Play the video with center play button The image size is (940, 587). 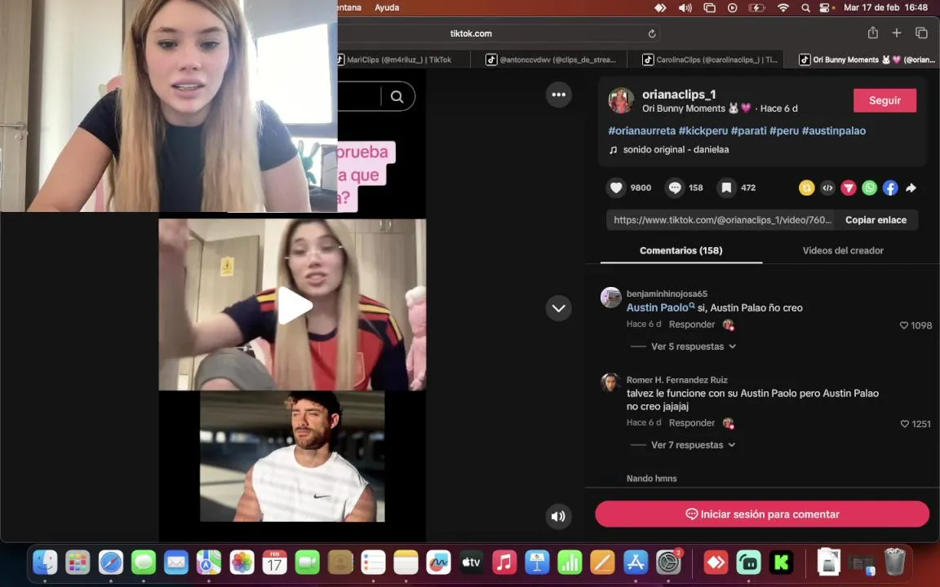(x=294, y=306)
